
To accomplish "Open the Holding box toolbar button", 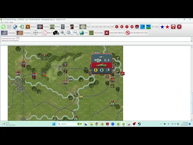I will [43, 27].
